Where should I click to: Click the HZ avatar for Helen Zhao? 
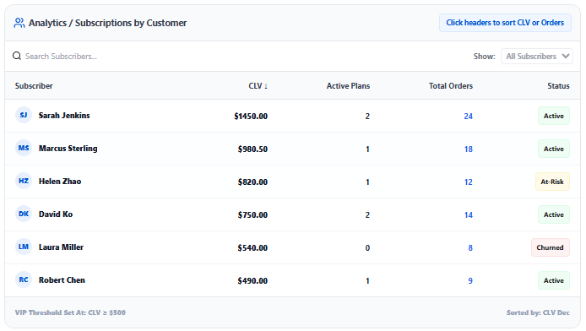24,181
